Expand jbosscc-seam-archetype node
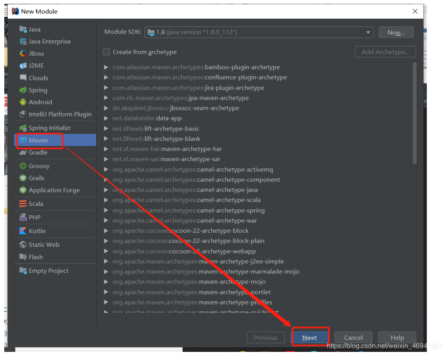446x354 pixels. tap(106, 108)
